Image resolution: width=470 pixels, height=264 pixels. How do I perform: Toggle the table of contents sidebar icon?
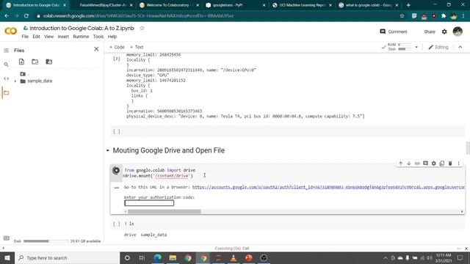click(x=6, y=51)
